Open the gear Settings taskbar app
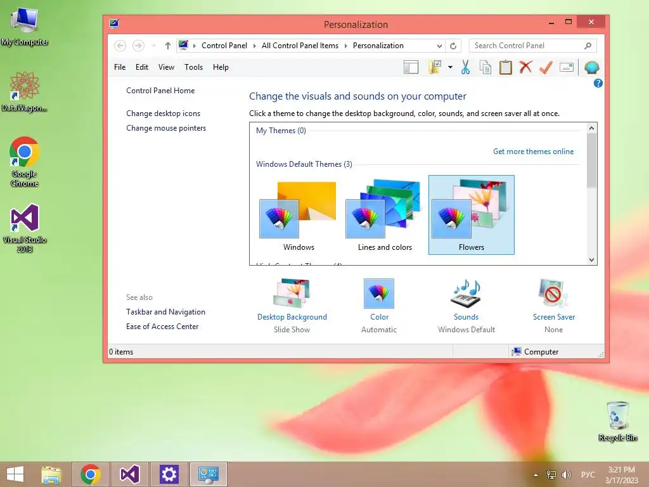Image resolution: width=649 pixels, height=487 pixels. coord(169,474)
